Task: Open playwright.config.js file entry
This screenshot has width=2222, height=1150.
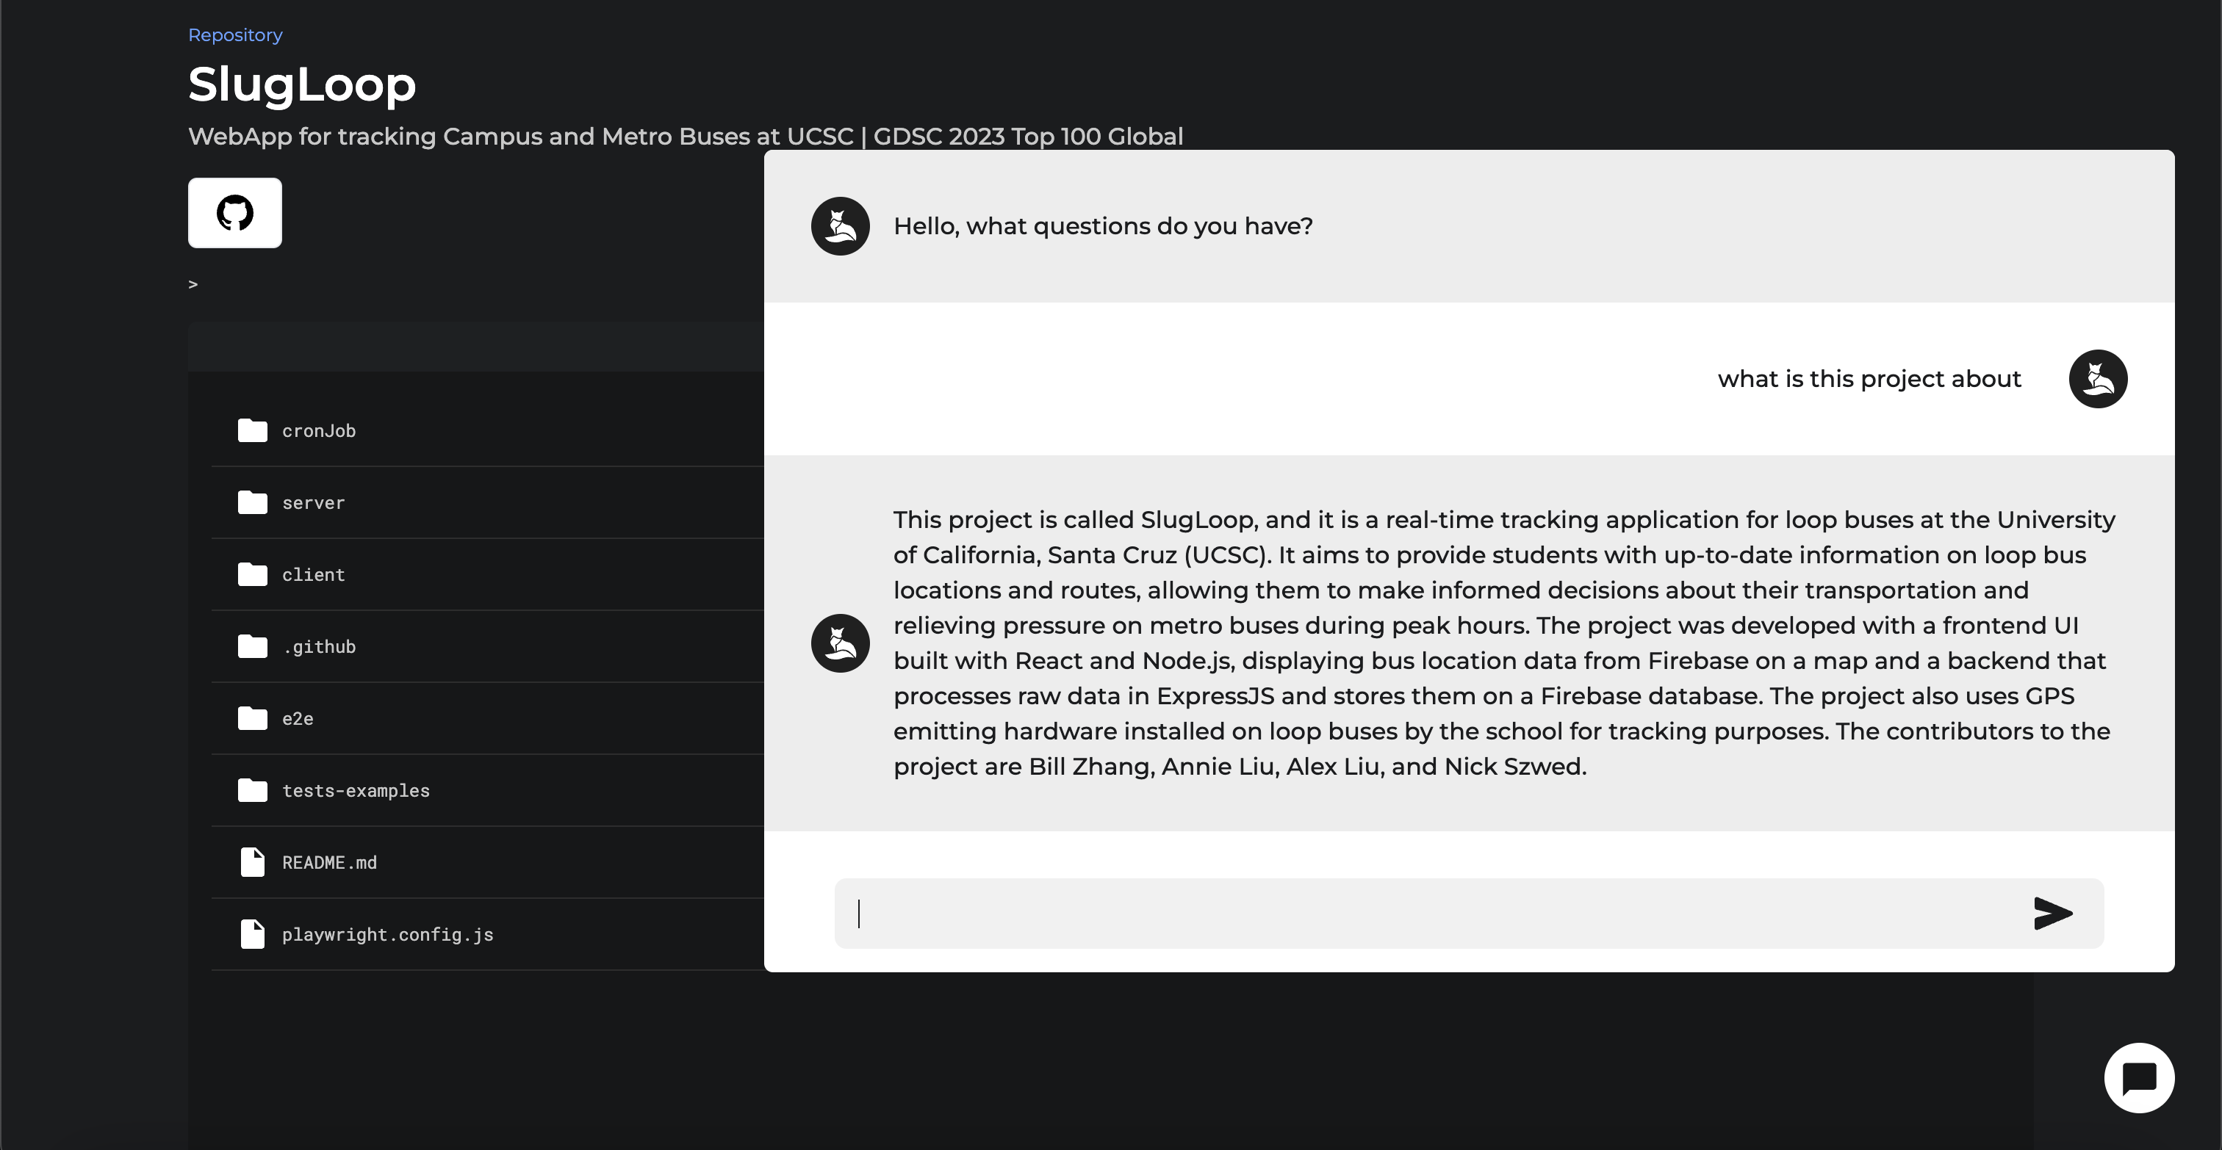Action: (x=487, y=935)
